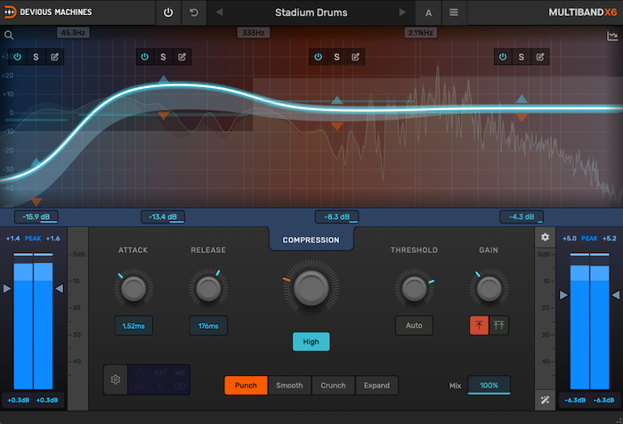Viewport: 623px width, 424px height.
Task: Click the 176ms release value field
Action: click(208, 326)
